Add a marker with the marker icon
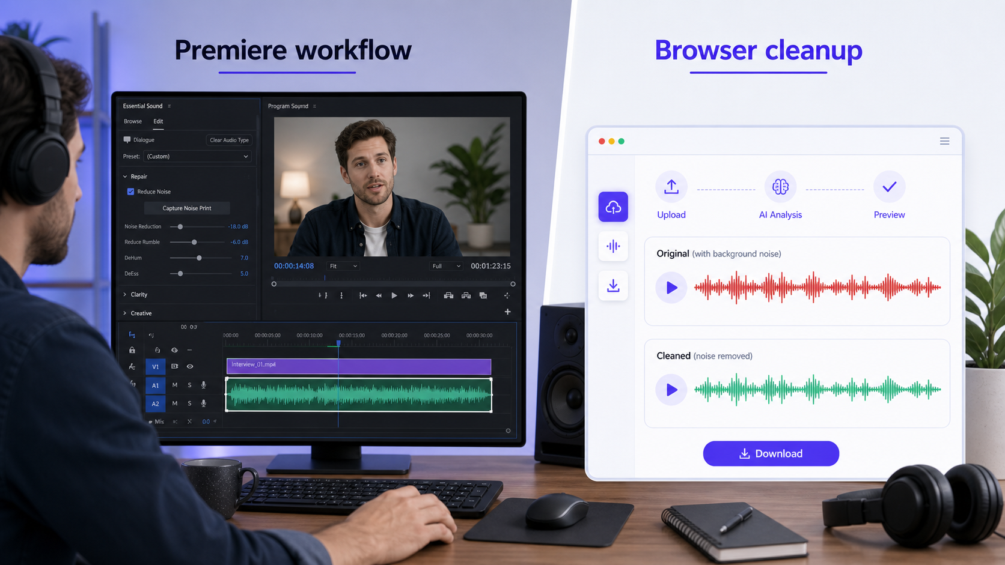Image resolution: width=1005 pixels, height=565 pixels. pyautogui.click(x=341, y=295)
